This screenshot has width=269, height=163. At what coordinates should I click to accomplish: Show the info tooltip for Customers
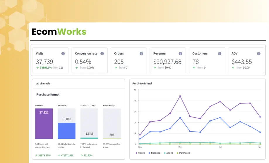220,53
